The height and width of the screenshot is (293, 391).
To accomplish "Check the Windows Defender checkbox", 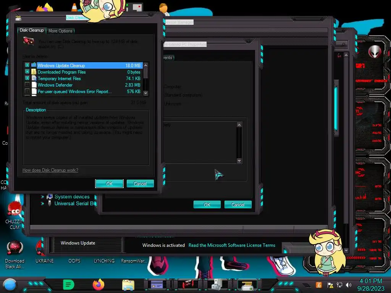I will (27, 84).
